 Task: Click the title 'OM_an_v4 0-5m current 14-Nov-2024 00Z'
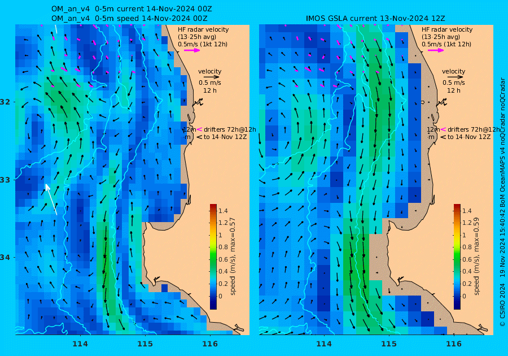click(132, 9)
